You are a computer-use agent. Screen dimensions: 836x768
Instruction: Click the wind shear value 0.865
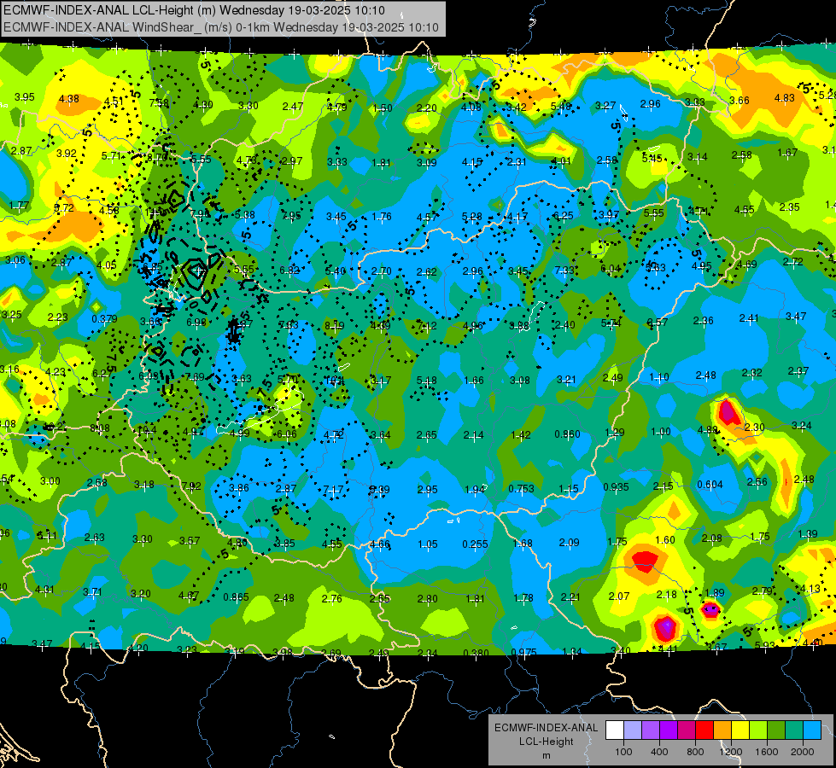[x=237, y=597]
